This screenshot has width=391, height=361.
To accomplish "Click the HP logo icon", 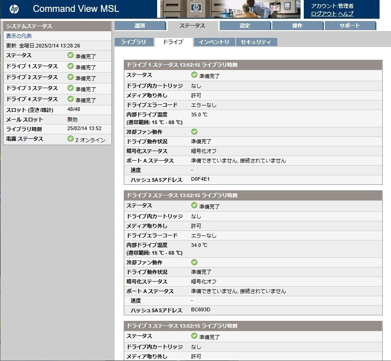I will (14, 9).
